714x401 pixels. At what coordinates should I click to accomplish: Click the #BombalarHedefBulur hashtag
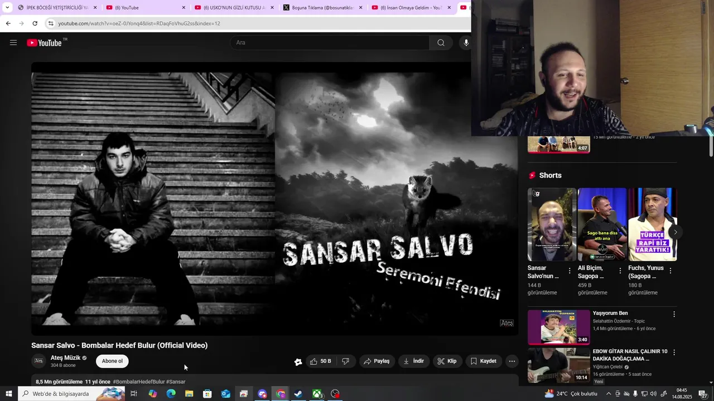[139, 382]
